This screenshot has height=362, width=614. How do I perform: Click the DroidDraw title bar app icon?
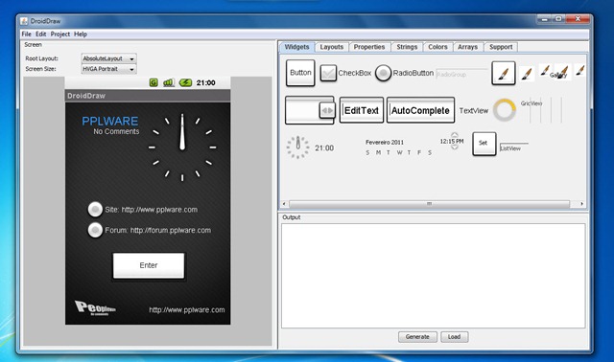point(24,21)
